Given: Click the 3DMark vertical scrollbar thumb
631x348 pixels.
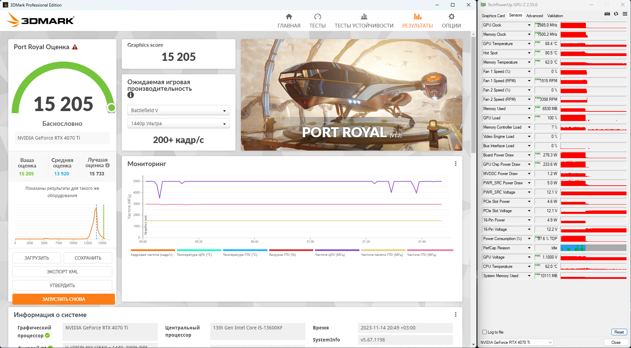Looking at the screenshot, I should click(x=474, y=95).
